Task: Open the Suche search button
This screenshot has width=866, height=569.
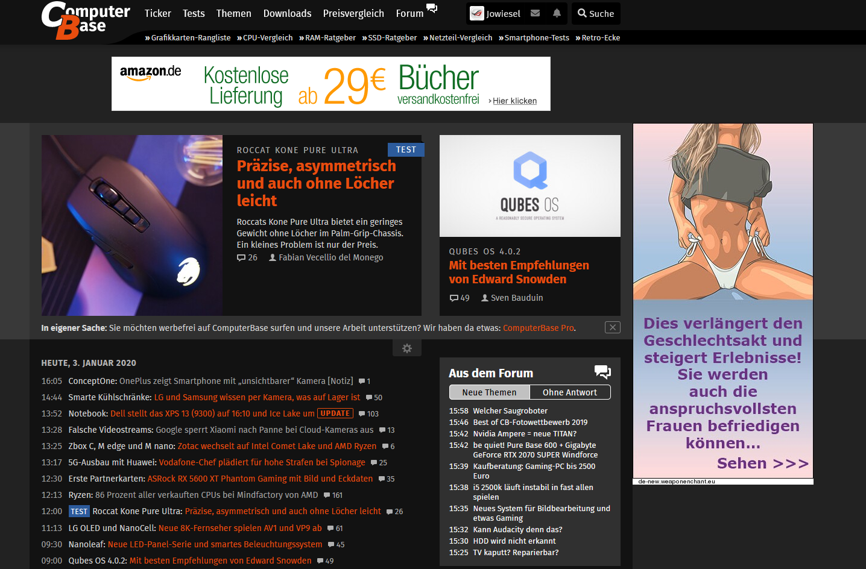Action: [x=595, y=13]
